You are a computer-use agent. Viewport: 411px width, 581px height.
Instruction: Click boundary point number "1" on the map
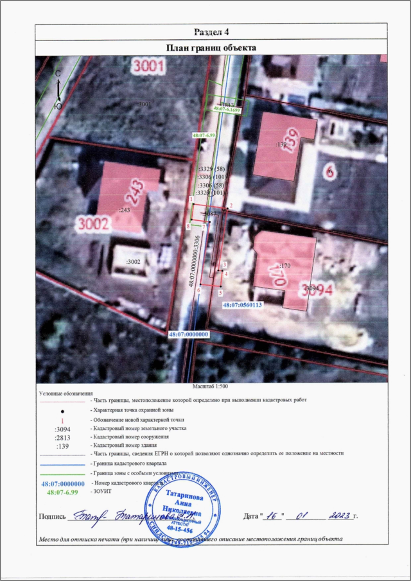click(x=191, y=199)
